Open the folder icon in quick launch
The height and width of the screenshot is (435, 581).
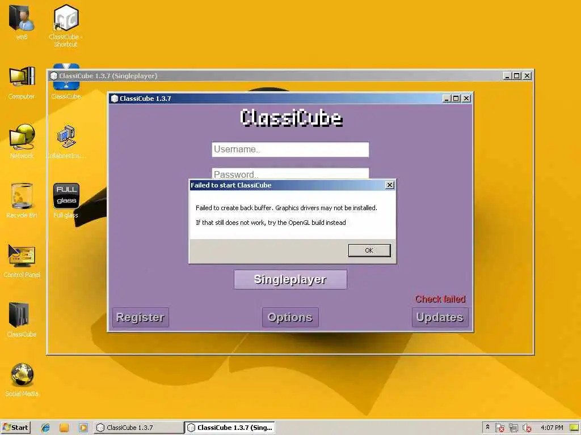tap(64, 428)
